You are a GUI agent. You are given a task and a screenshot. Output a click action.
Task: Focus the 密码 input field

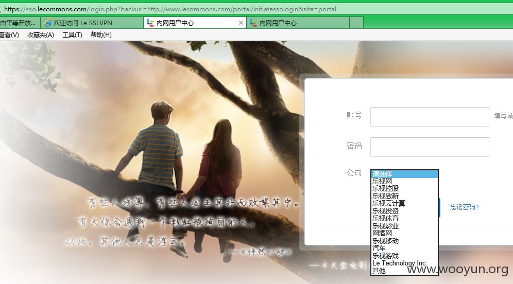click(430, 147)
